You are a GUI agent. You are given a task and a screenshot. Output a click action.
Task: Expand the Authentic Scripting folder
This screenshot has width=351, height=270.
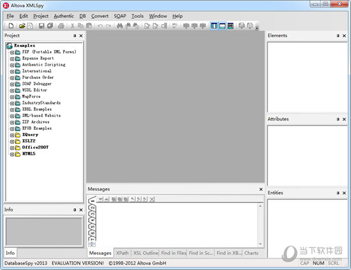(12, 65)
